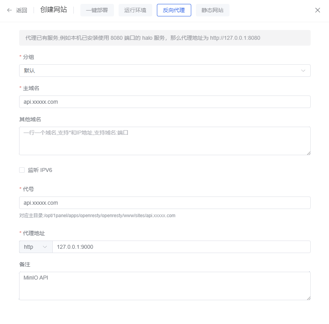The height and width of the screenshot is (324, 329).
Task: Switch to 静态网站 tab
Action: coord(213,10)
